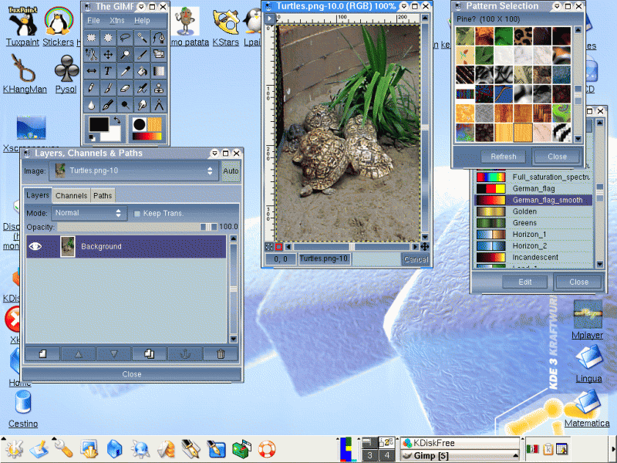This screenshot has width=617, height=463.
Task: Select the Move tool in the toolbox
Action: coord(108,55)
